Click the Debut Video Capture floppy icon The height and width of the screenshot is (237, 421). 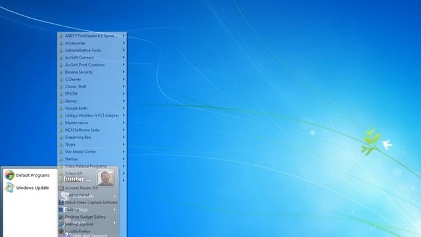pyautogui.click(x=61, y=202)
